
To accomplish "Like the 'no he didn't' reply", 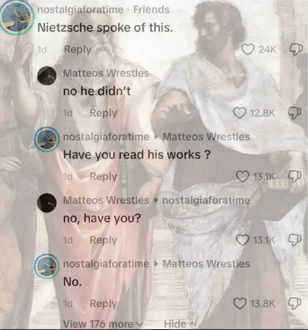I will (x=240, y=113).
